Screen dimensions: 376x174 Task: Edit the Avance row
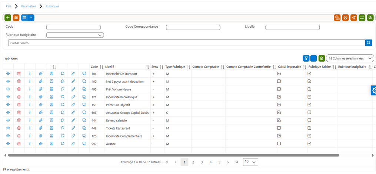click(73, 143)
